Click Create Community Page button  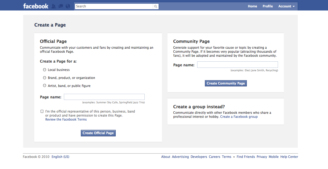(x=226, y=83)
